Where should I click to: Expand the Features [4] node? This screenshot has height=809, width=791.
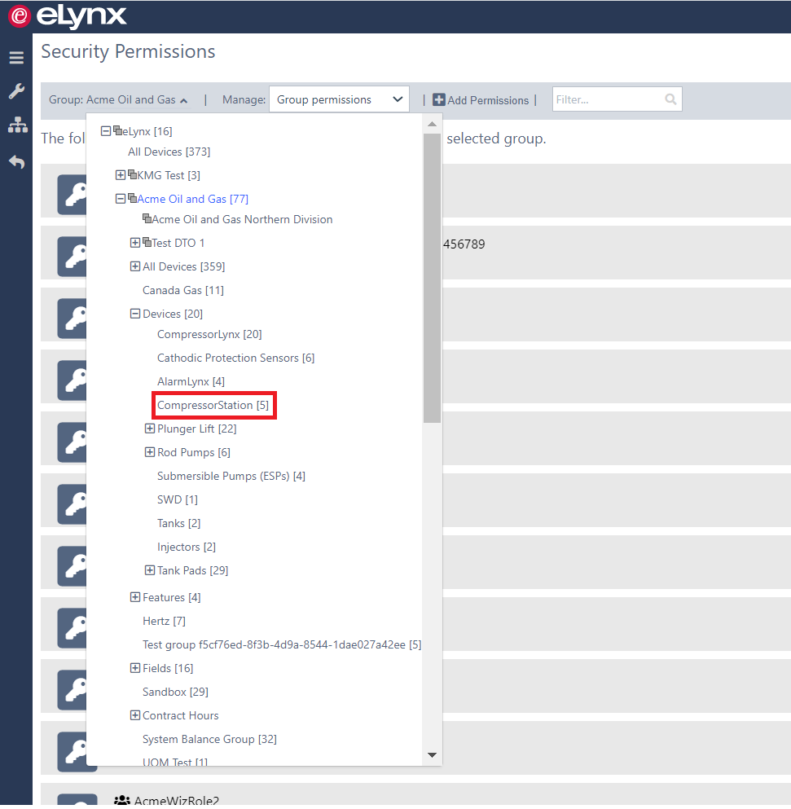pyautogui.click(x=135, y=597)
